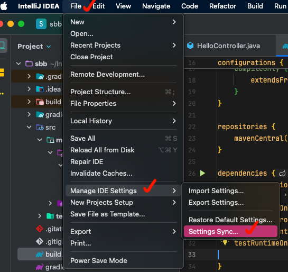
Task: Collapse the src folder node
Action: click(x=29, y=127)
